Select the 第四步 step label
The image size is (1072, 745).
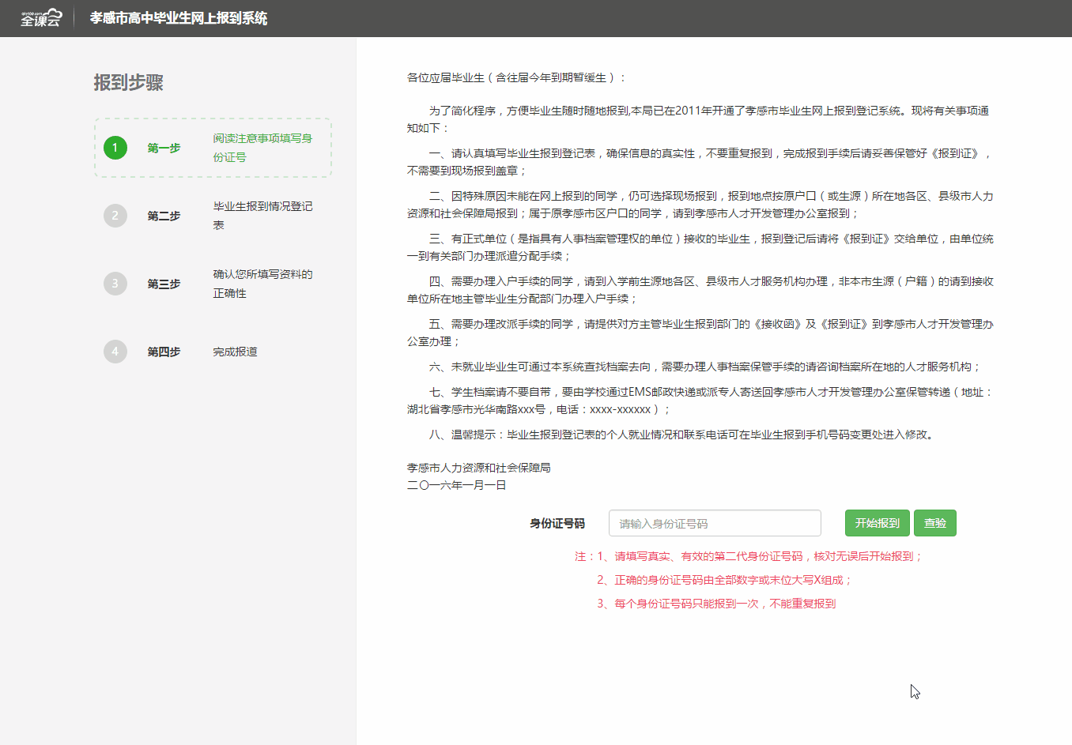click(164, 352)
